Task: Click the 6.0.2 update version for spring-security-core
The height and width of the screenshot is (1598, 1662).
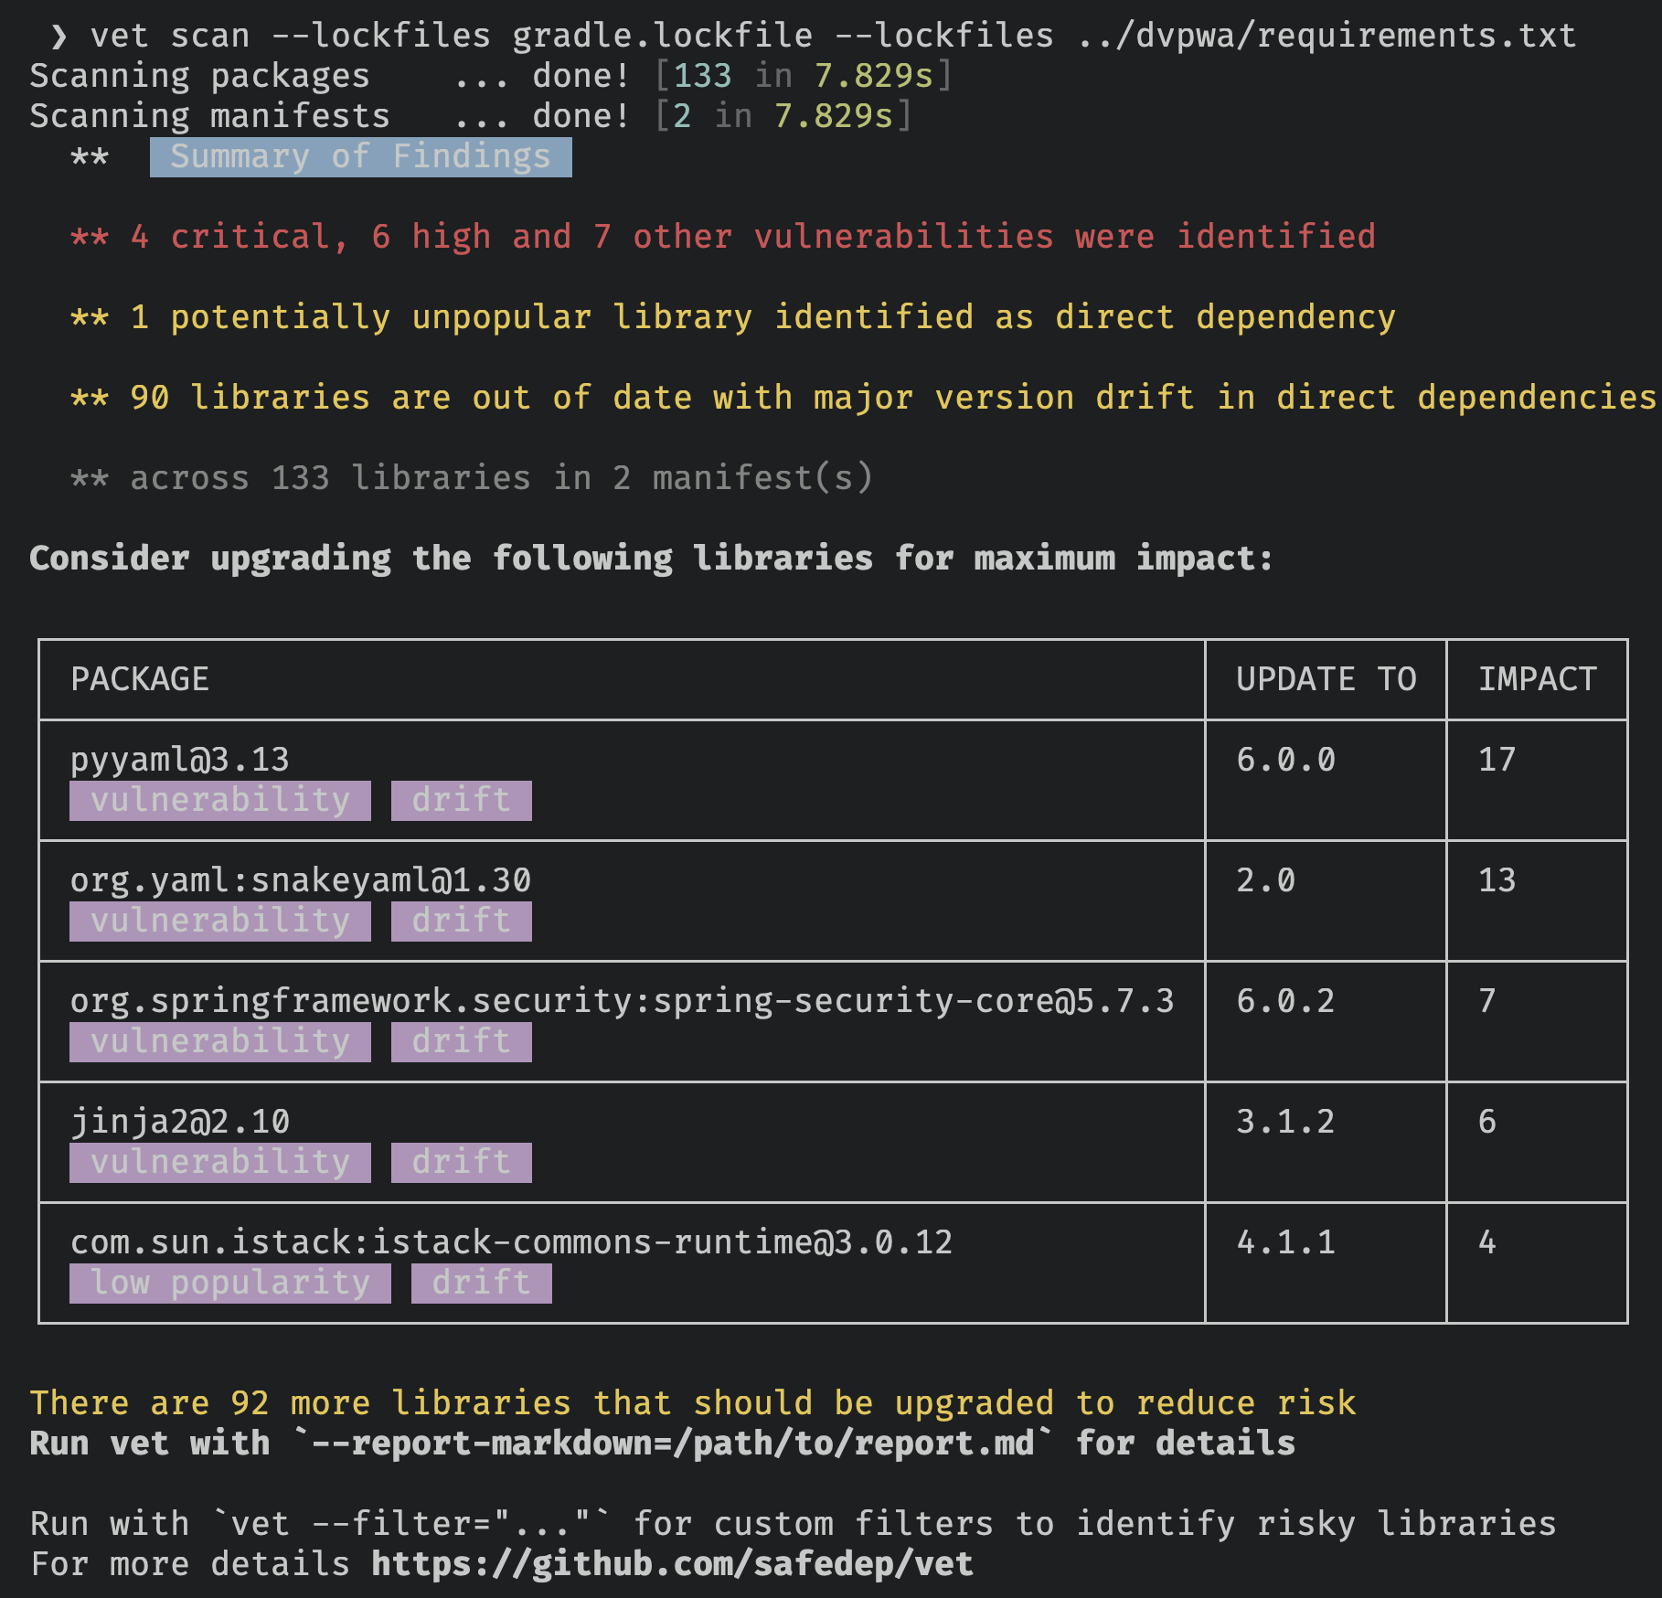Action: 1285,1001
